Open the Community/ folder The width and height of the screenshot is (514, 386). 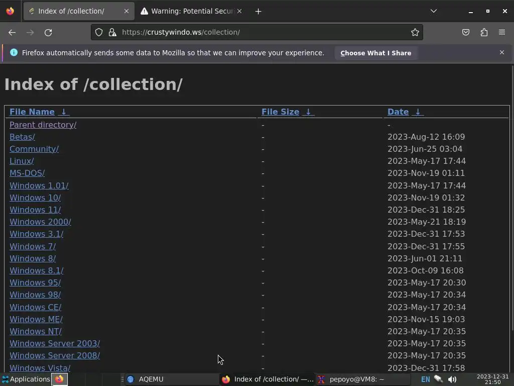34,149
